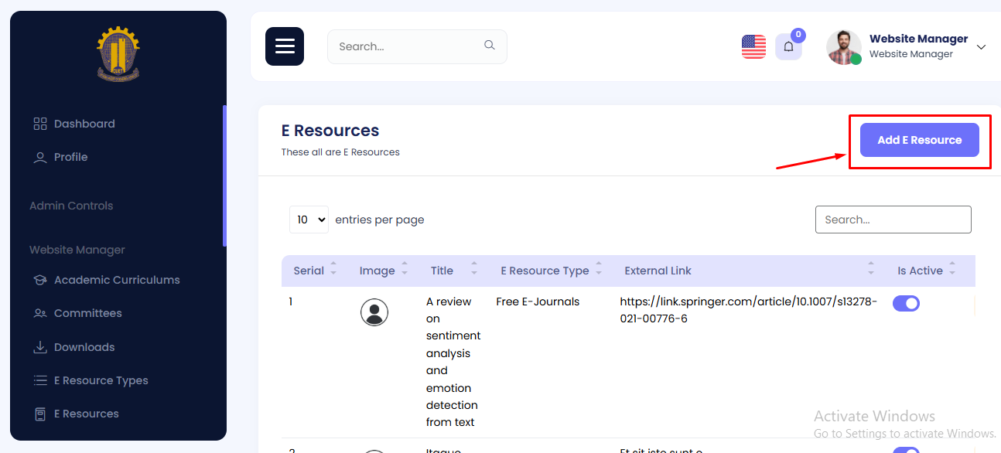
Task: Click the placeholder user image in row 1
Action: (374, 312)
